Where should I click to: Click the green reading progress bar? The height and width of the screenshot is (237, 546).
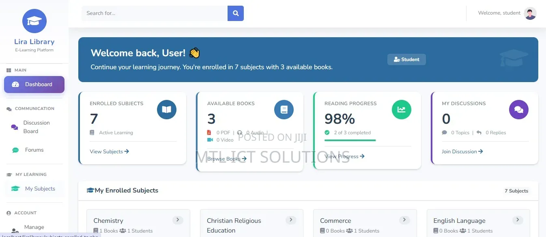(x=350, y=140)
